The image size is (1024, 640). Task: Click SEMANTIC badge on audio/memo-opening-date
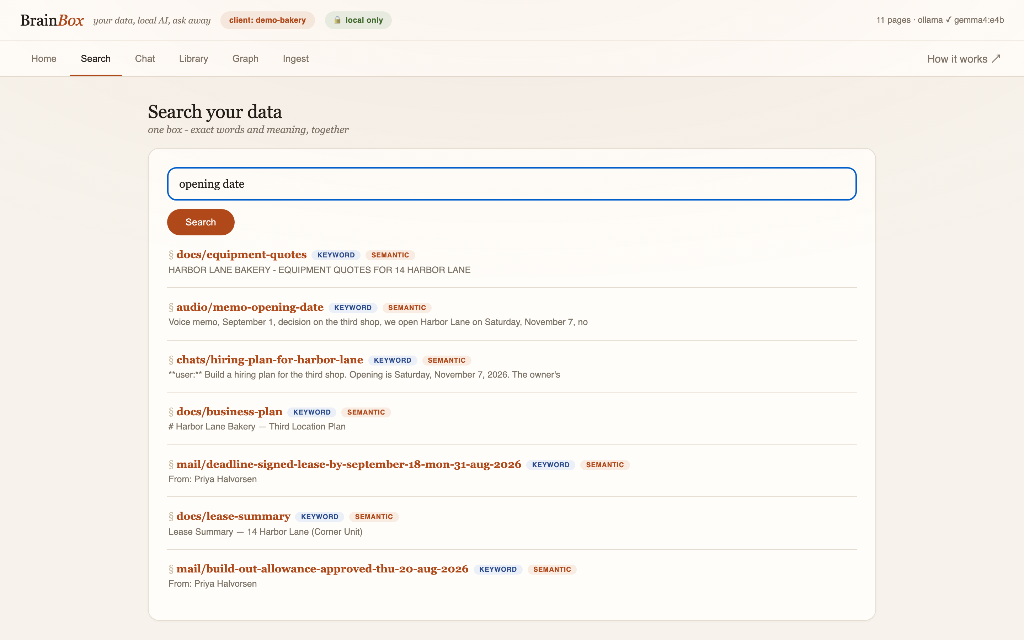pyautogui.click(x=407, y=308)
